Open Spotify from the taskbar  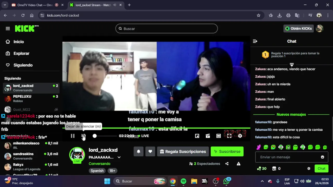click(x=183, y=181)
